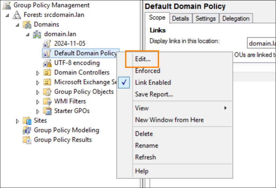Toggle Enforced in the context menu
Screen dimensions: 276x188
click(147, 71)
